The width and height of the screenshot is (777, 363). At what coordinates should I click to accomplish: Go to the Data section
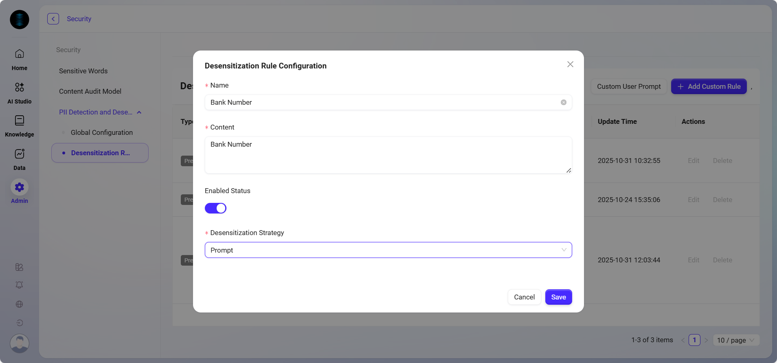coord(19,154)
